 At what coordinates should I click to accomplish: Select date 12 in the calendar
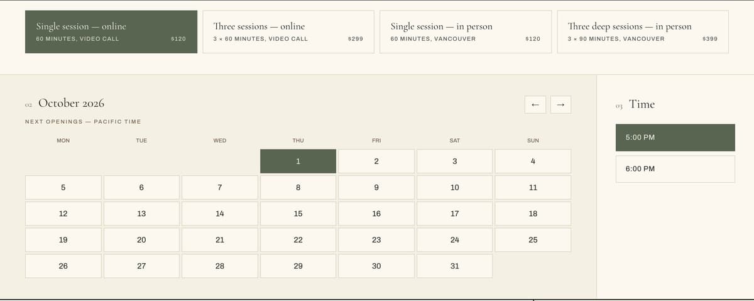pos(63,214)
